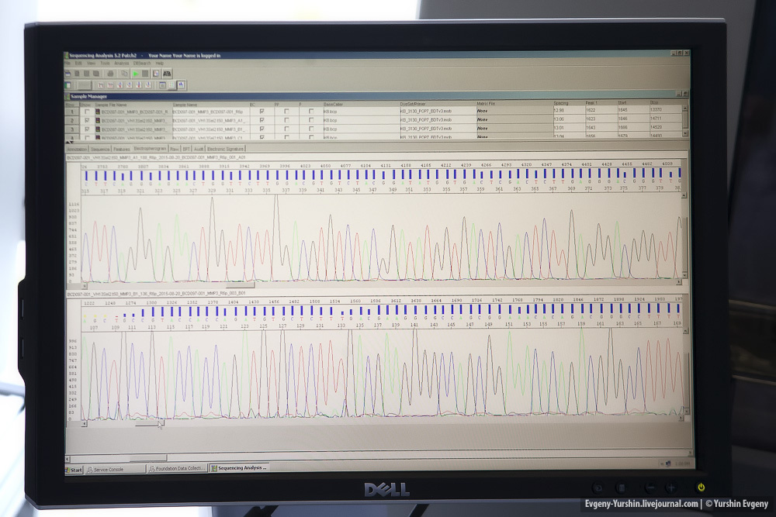
Task: Enable Show checkbox for sample row 1
Action: click(x=86, y=112)
